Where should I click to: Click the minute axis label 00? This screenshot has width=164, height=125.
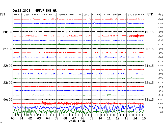13,118
